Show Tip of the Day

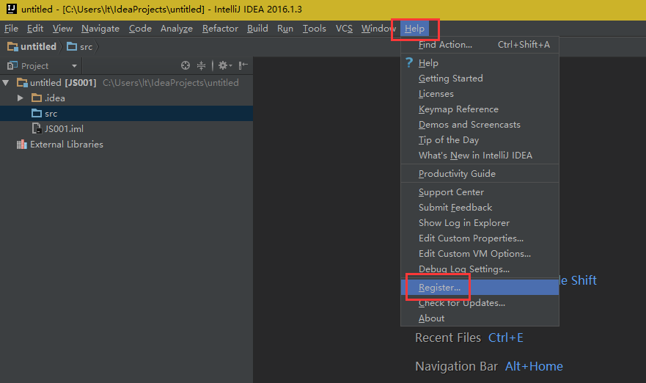[480, 139]
